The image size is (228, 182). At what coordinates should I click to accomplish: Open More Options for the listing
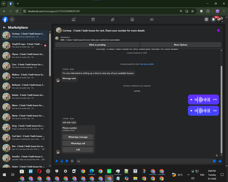click(x=181, y=45)
